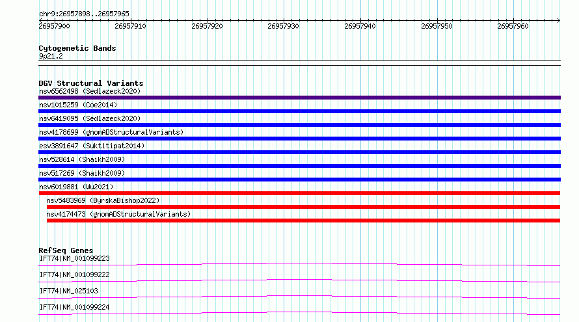
Task: Click the Cytogenetic Bands track heading
Action: click(x=77, y=48)
